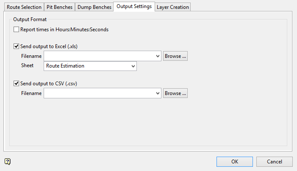Click into the Excel Filename text field
This screenshot has width=297, height=171.
pos(100,56)
